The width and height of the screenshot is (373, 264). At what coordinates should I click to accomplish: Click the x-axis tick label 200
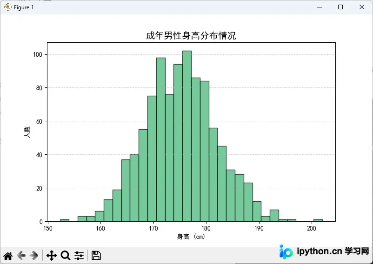point(312,228)
